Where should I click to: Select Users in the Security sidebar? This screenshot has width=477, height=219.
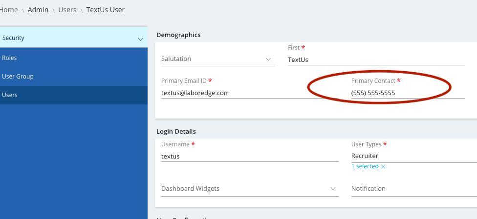[x=10, y=95]
